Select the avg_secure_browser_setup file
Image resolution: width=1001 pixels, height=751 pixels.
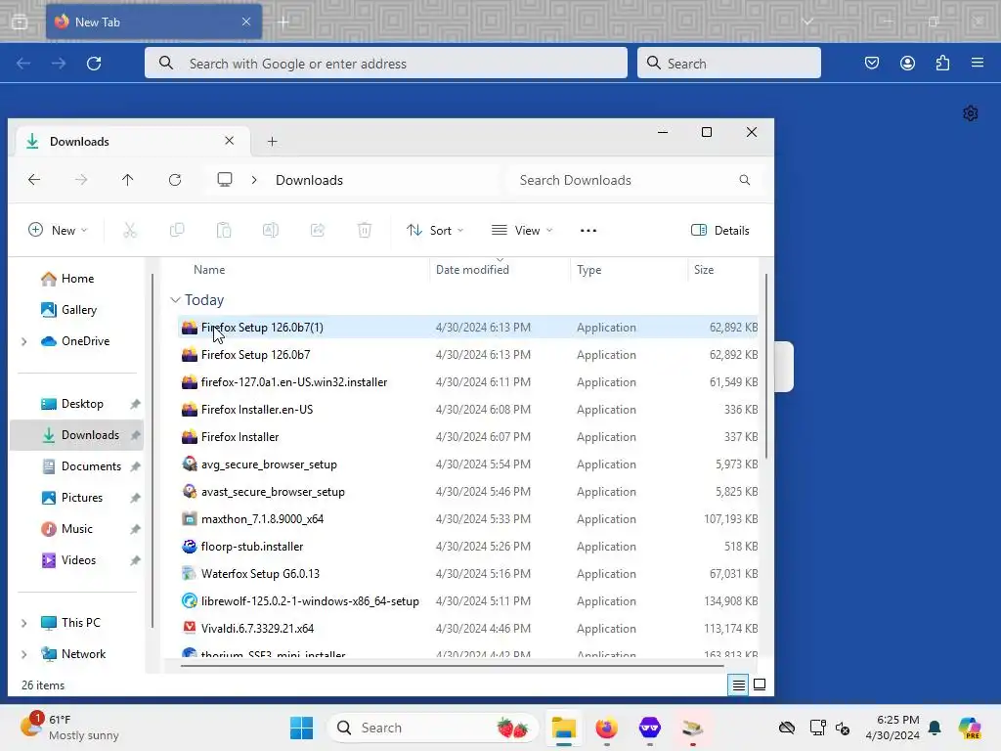tap(467, 464)
